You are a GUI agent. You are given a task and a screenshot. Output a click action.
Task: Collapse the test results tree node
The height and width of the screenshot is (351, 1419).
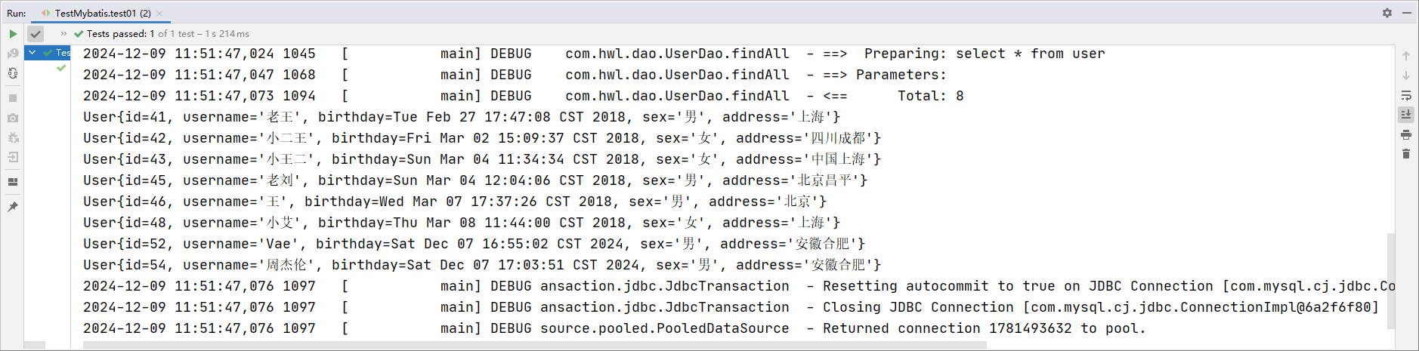pyautogui.click(x=32, y=52)
